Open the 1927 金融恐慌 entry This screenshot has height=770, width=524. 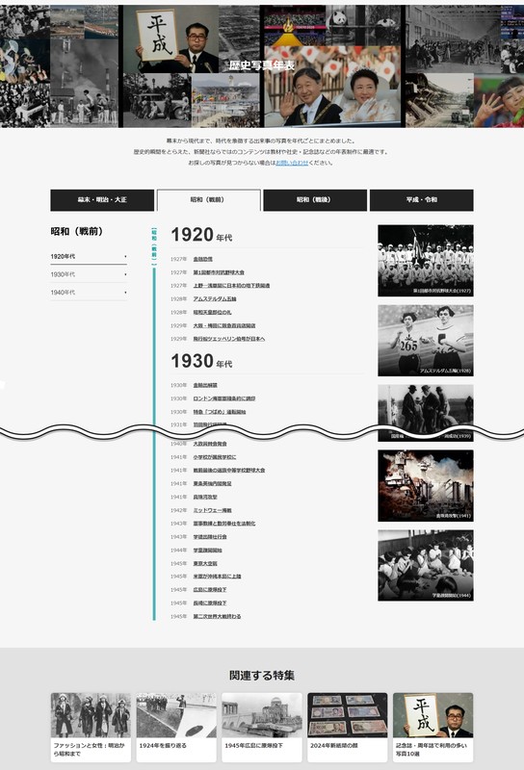[202, 259]
